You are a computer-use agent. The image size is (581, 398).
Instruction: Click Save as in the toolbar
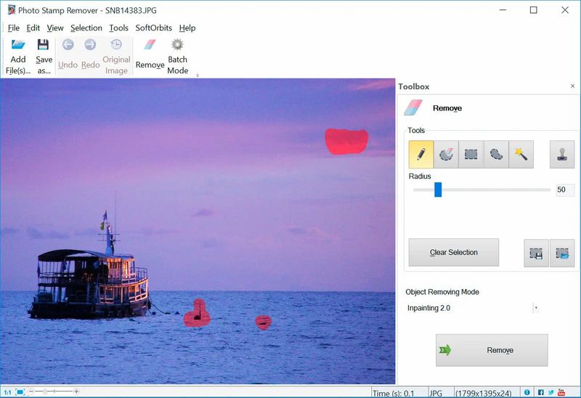(44, 56)
